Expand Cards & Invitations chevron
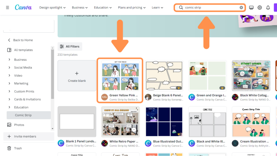 [9, 99]
